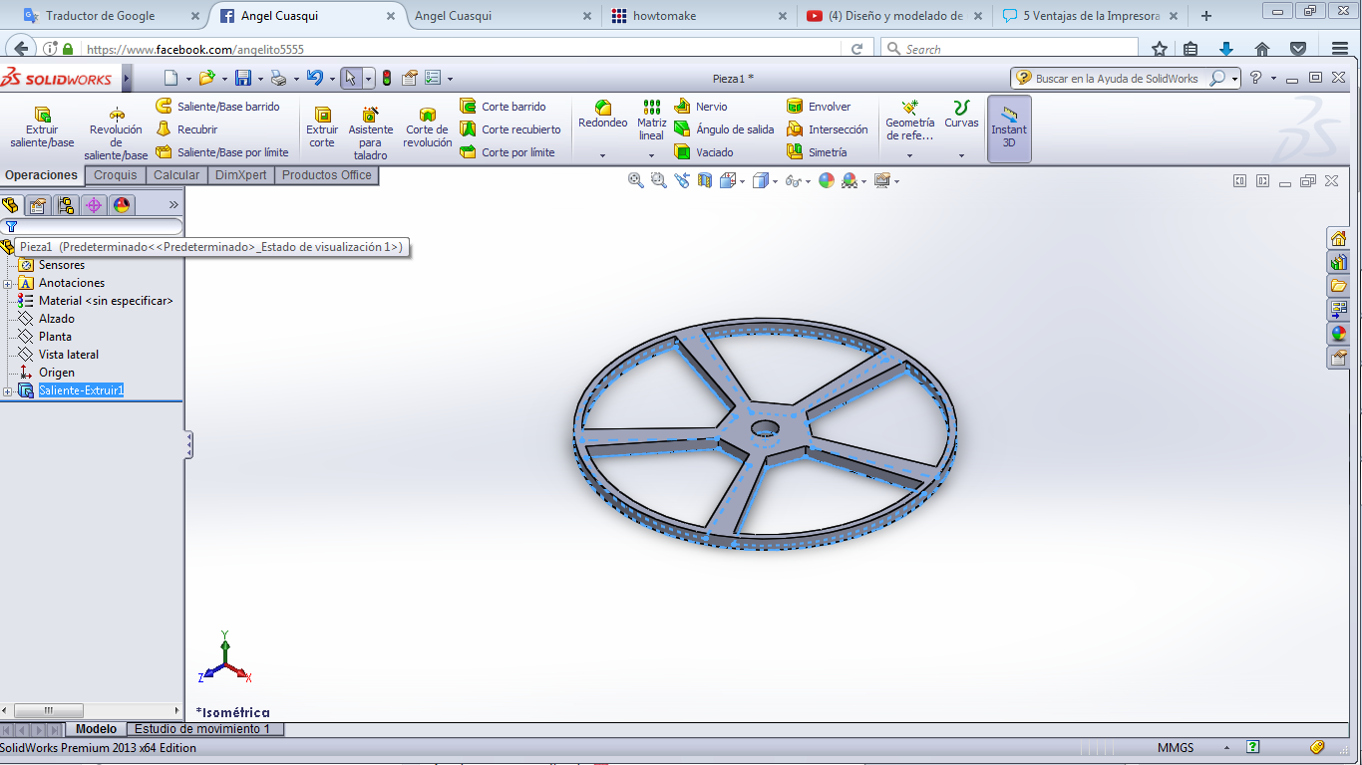Viewport: 1362px width, 765px height.
Task: Choose Corte barrido tool
Action: 503,106
